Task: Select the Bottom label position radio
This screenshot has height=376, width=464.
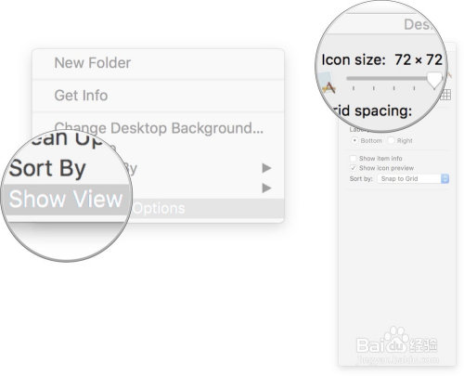Action: 354,140
